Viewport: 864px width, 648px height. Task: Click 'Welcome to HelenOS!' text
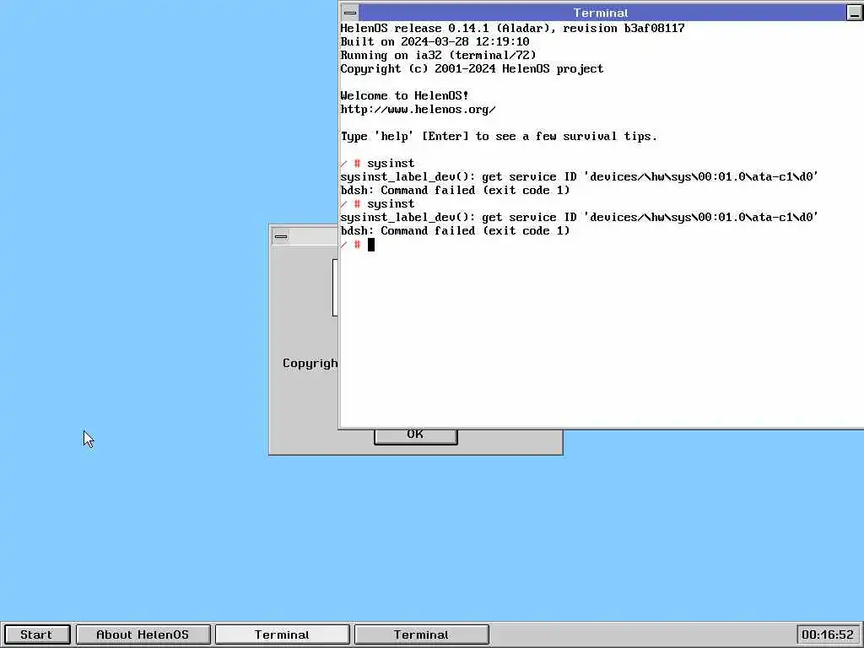click(404, 96)
